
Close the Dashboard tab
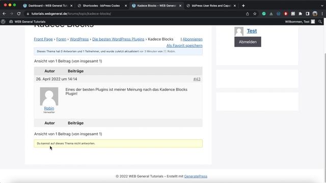click(x=71, y=6)
